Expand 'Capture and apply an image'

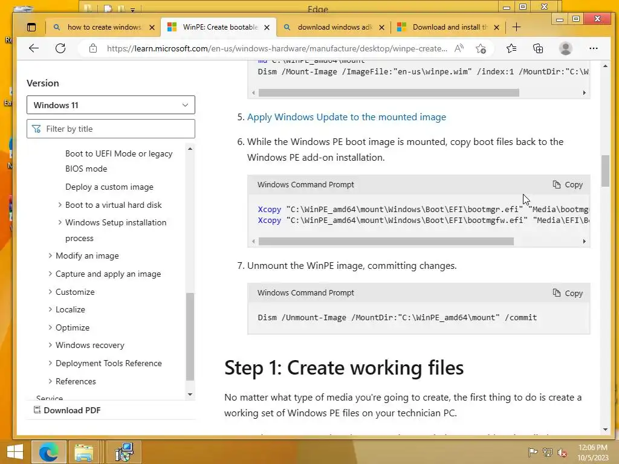click(108, 274)
